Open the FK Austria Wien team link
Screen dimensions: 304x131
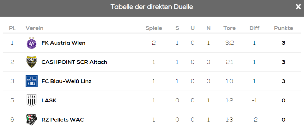pyautogui.click(x=63, y=43)
